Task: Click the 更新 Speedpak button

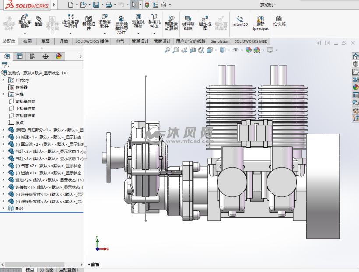Action: click(260, 23)
